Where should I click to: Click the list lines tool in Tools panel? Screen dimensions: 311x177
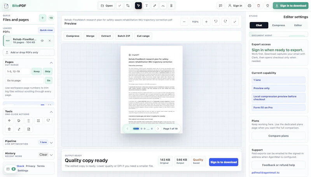[28, 121]
